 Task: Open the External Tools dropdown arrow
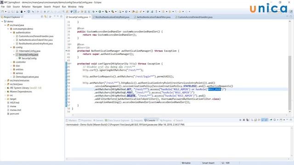pos(116,11)
